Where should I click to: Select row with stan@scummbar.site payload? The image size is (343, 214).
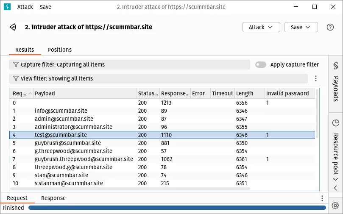click(x=162, y=175)
